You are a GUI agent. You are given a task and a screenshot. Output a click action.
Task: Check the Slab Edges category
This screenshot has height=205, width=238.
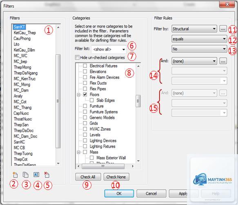(x=92, y=100)
